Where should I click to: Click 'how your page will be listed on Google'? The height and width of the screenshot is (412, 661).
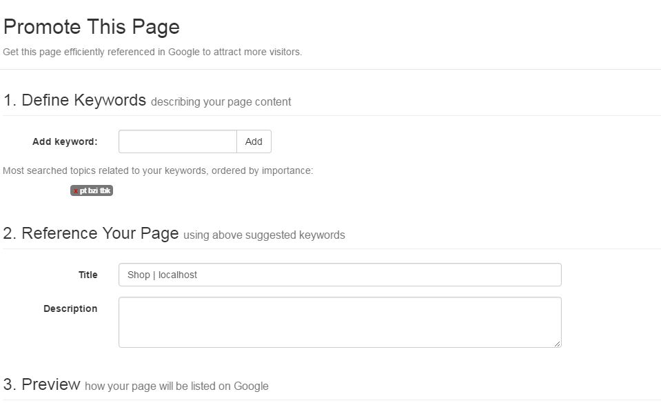[x=176, y=386]
